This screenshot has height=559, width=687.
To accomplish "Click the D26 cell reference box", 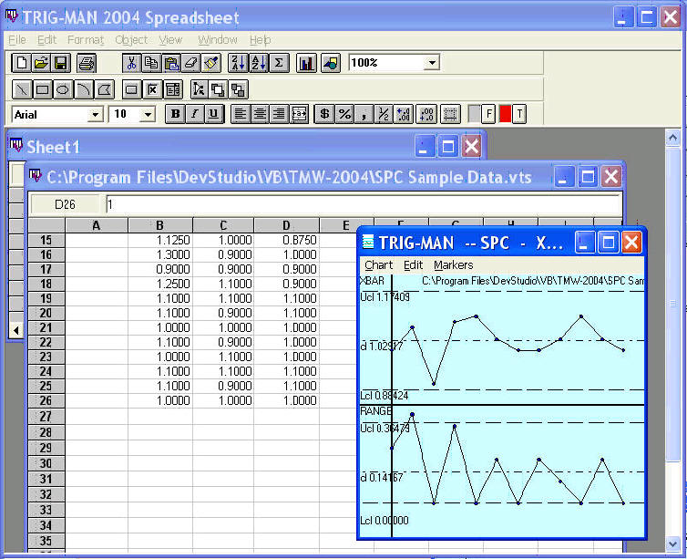I will (65, 204).
